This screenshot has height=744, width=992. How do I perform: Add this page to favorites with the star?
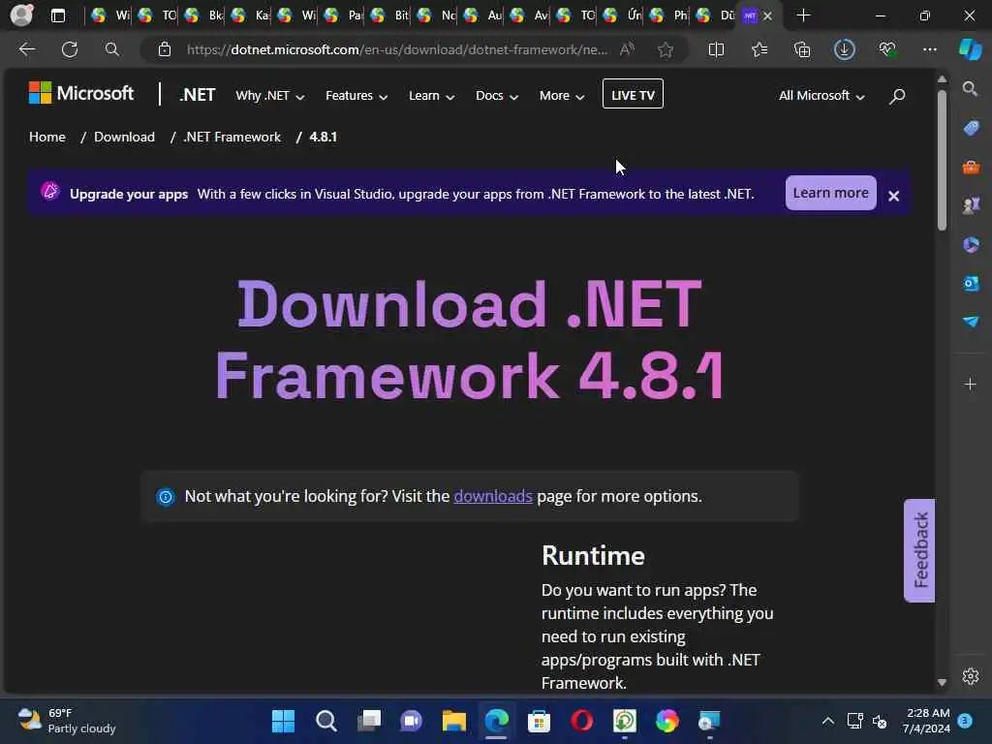[x=665, y=49]
